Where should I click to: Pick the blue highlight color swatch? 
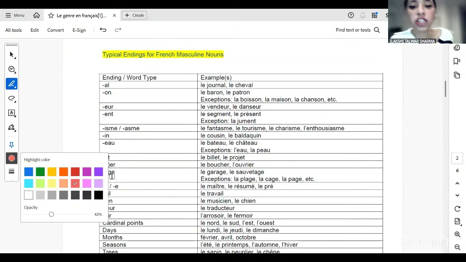29,172
